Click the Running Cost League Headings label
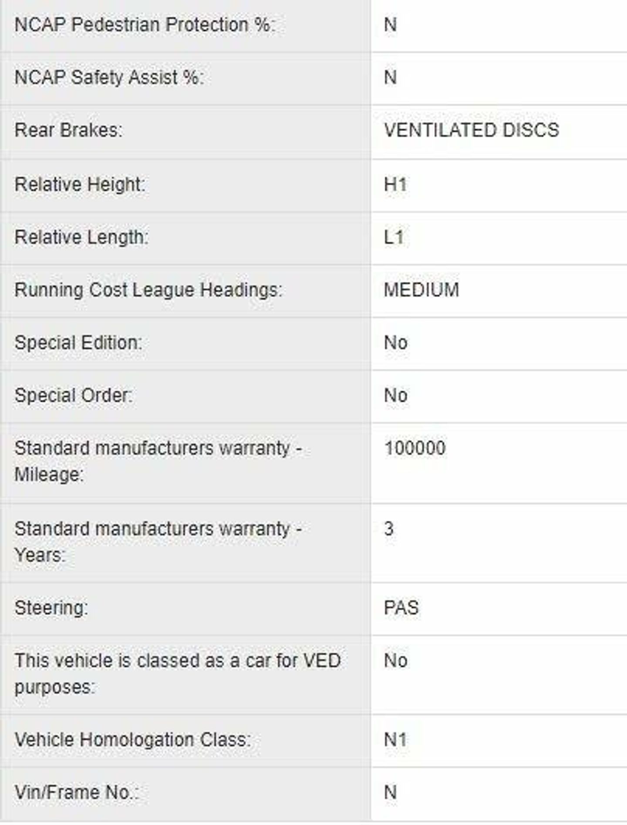The height and width of the screenshot is (825, 627). pyautogui.click(x=148, y=290)
